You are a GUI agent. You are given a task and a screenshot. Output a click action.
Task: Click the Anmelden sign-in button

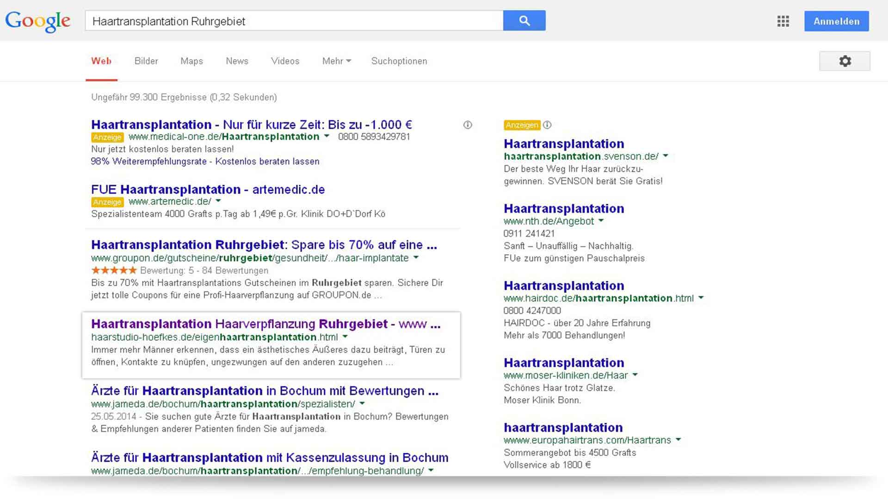[x=836, y=21]
